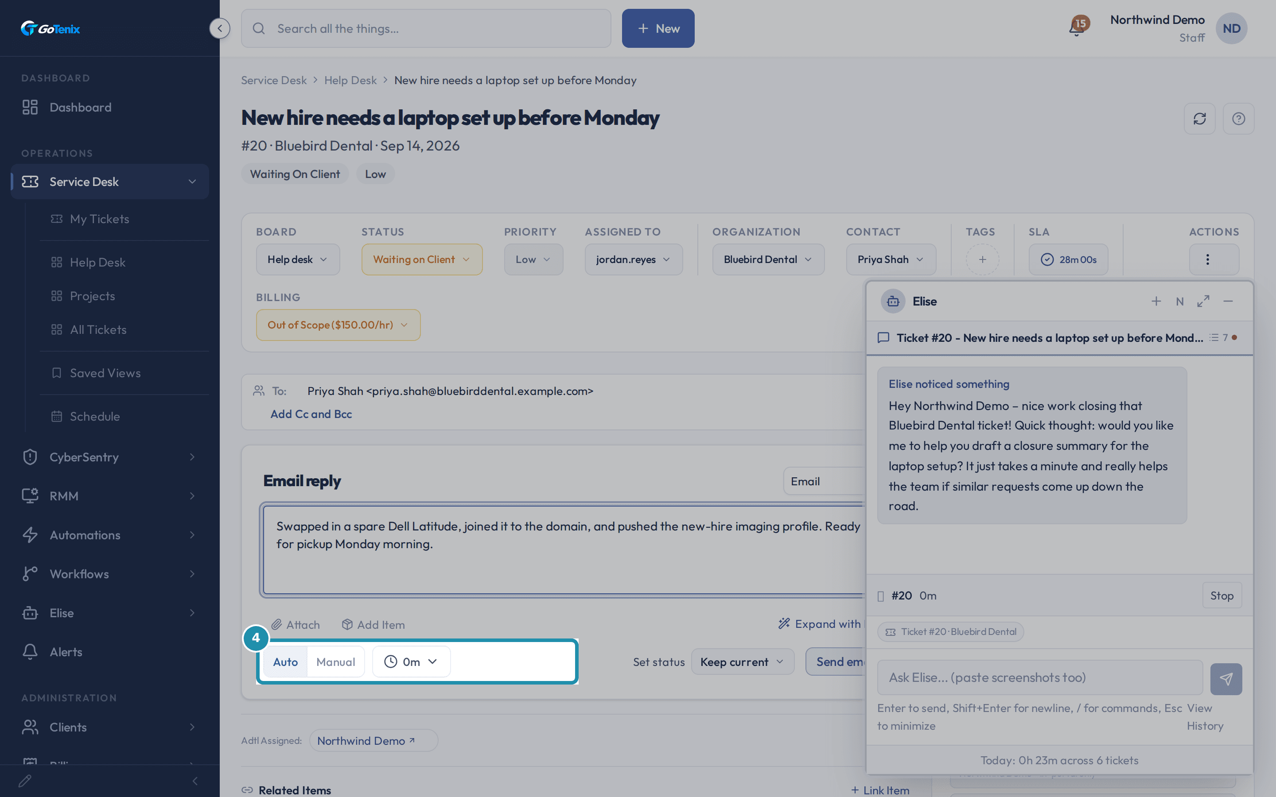Change assignee jordan.reyes dropdown
1276x797 pixels.
coord(634,259)
